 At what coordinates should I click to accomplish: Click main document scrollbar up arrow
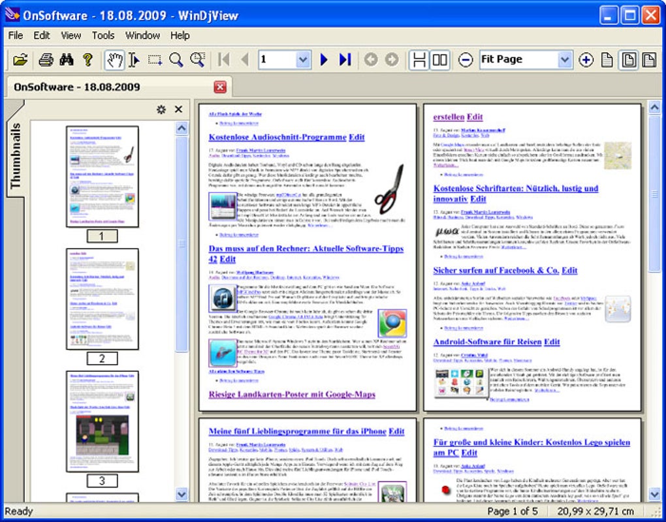click(654, 108)
